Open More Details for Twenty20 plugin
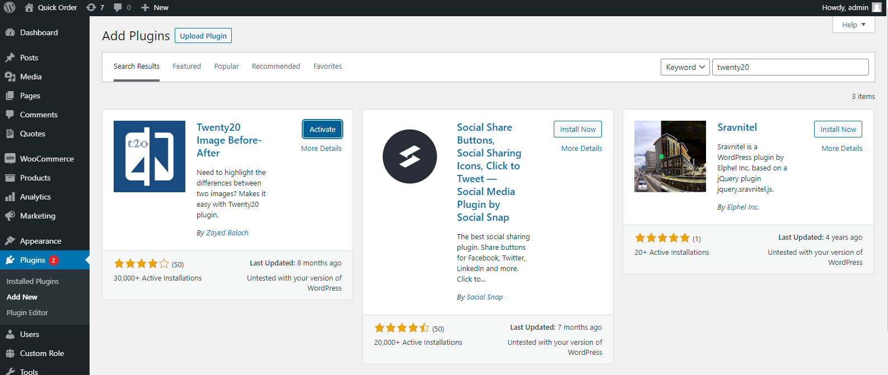Screen dimensions: 888x375 click(x=321, y=148)
